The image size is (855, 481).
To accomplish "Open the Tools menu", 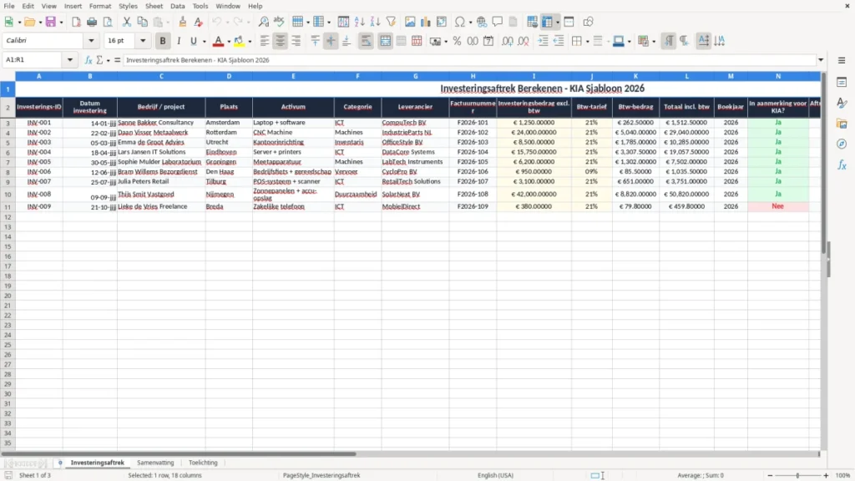I will 200,6.
